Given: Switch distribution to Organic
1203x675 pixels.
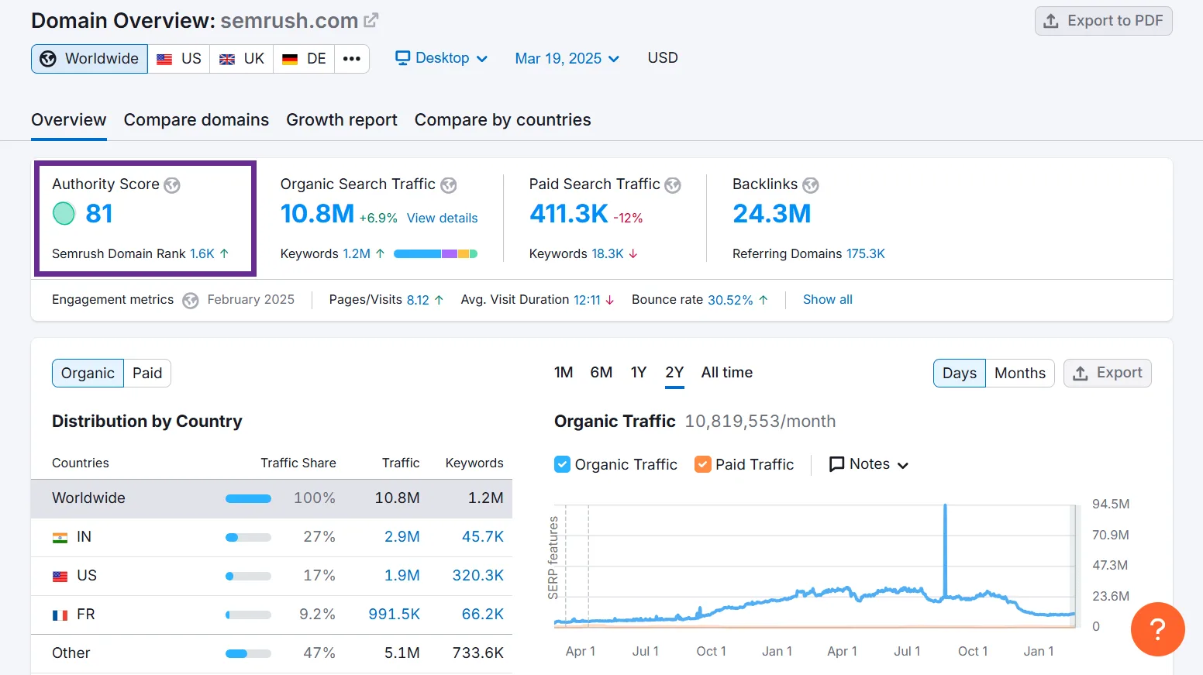Looking at the screenshot, I should [x=88, y=373].
